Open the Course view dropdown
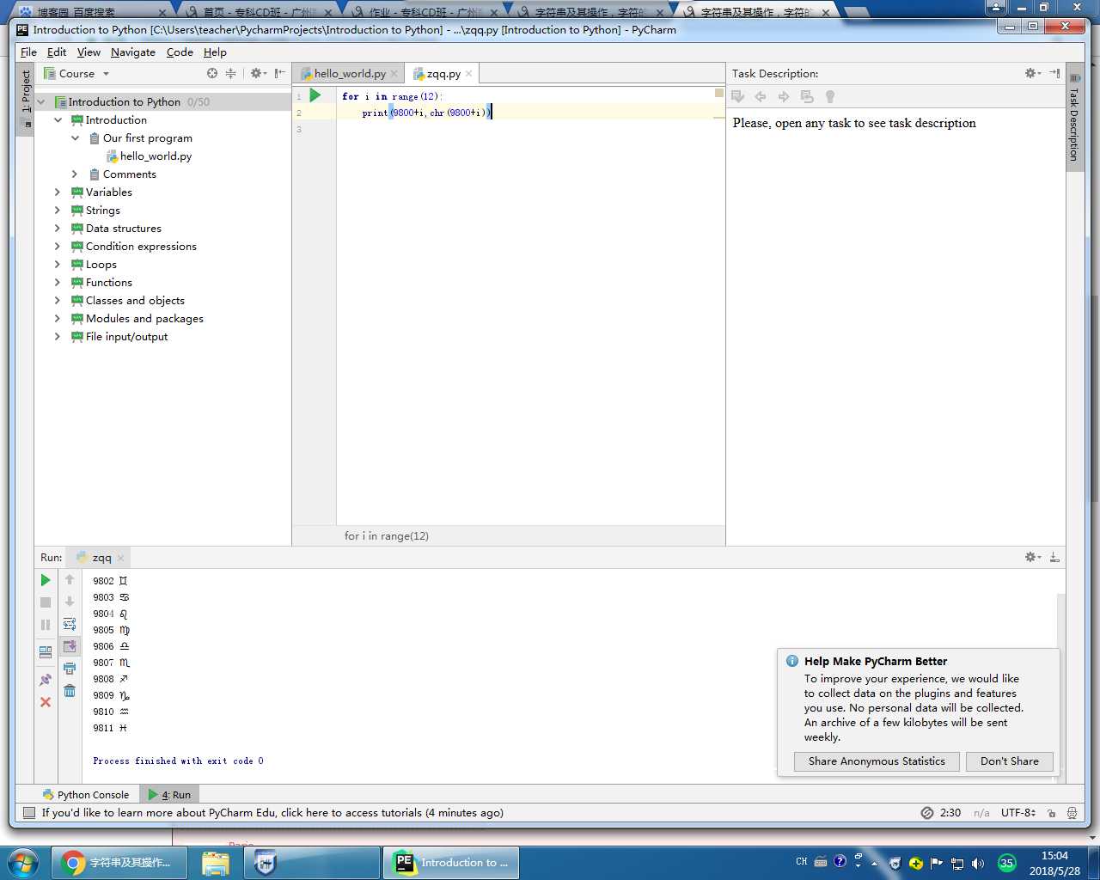This screenshot has width=1100, height=880. (x=77, y=73)
